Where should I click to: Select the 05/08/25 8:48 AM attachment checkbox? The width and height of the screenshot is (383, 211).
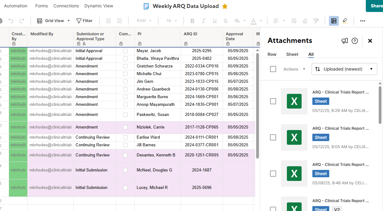273,174
